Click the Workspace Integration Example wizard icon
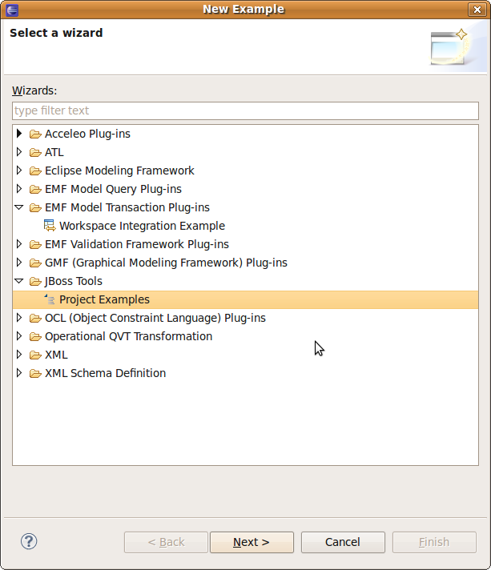Image resolution: width=491 pixels, height=570 pixels. tap(50, 226)
